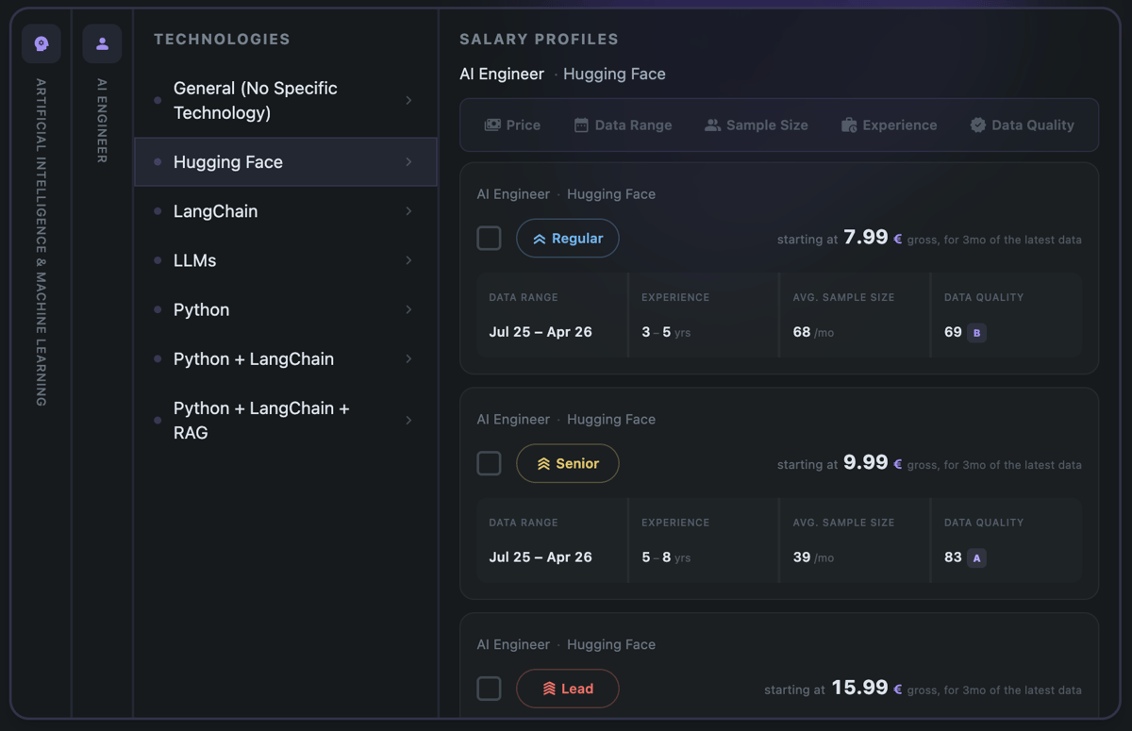Click the Regular seniority badge
Viewport: 1132px width, 731px height.
[568, 239]
